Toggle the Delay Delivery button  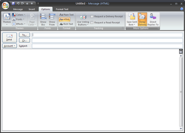(x=142, y=19)
